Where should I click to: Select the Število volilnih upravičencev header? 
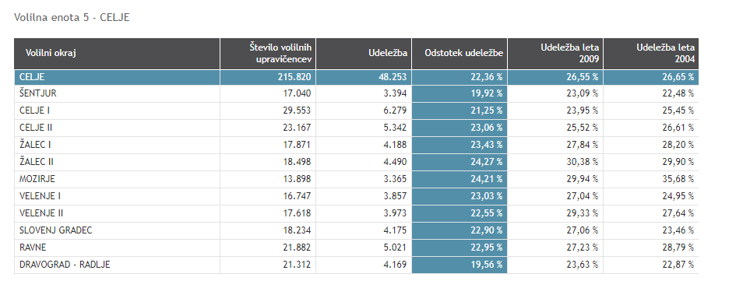click(x=268, y=54)
